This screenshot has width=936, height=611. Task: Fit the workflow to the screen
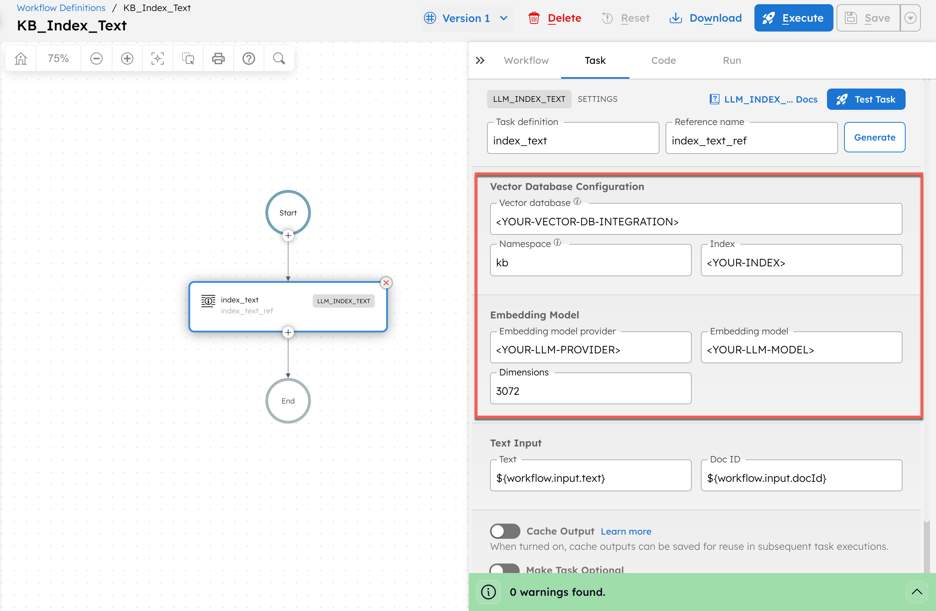coord(157,58)
